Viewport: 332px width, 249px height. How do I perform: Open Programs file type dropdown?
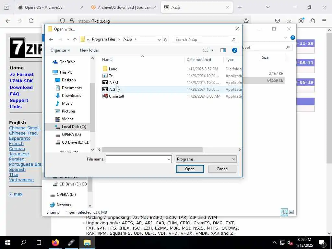coord(206,159)
